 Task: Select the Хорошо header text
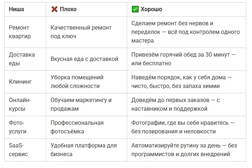152,9
